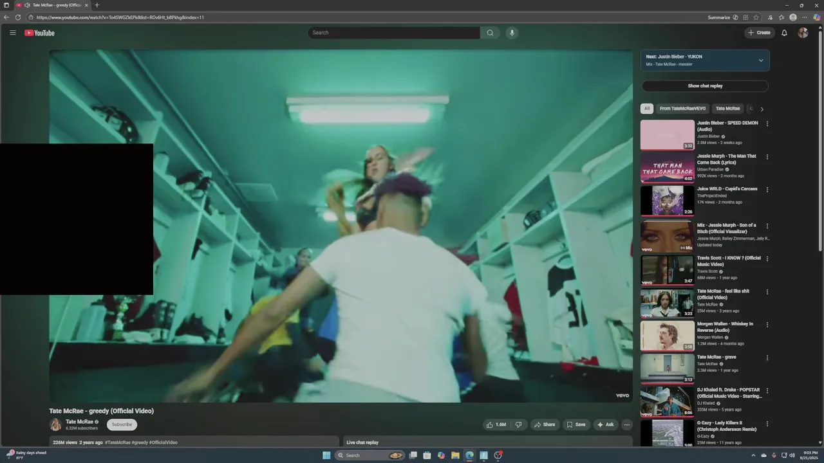Add this page to browser favorites star

[x=756, y=17]
